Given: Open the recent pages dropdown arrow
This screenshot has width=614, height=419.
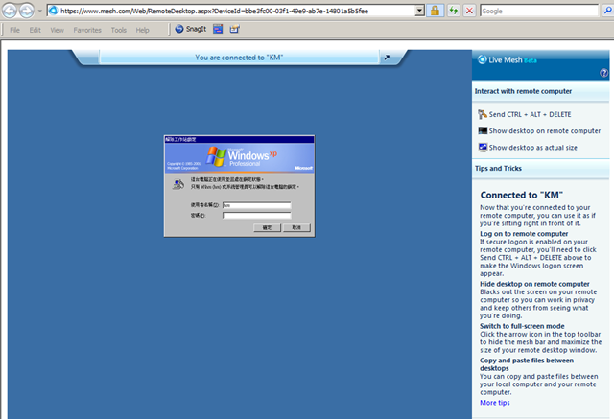Looking at the screenshot, I should pyautogui.click(x=39, y=11).
